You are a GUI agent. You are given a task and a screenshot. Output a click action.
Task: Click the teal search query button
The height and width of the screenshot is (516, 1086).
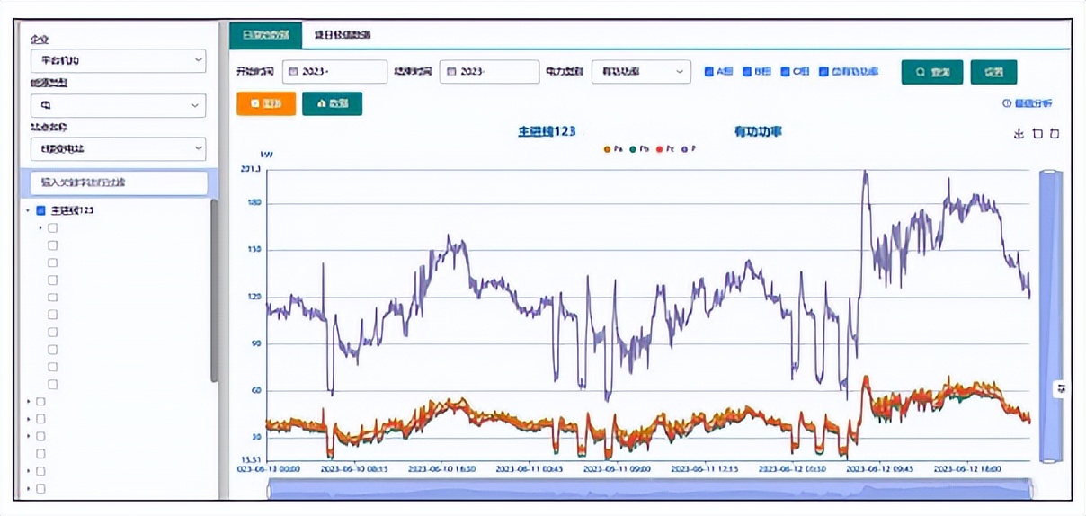tap(931, 72)
